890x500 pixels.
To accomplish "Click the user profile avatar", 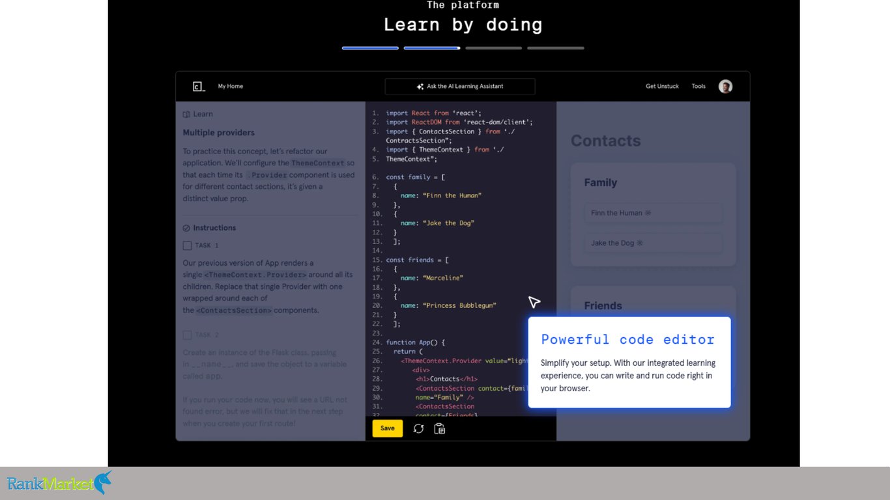I will pos(725,86).
